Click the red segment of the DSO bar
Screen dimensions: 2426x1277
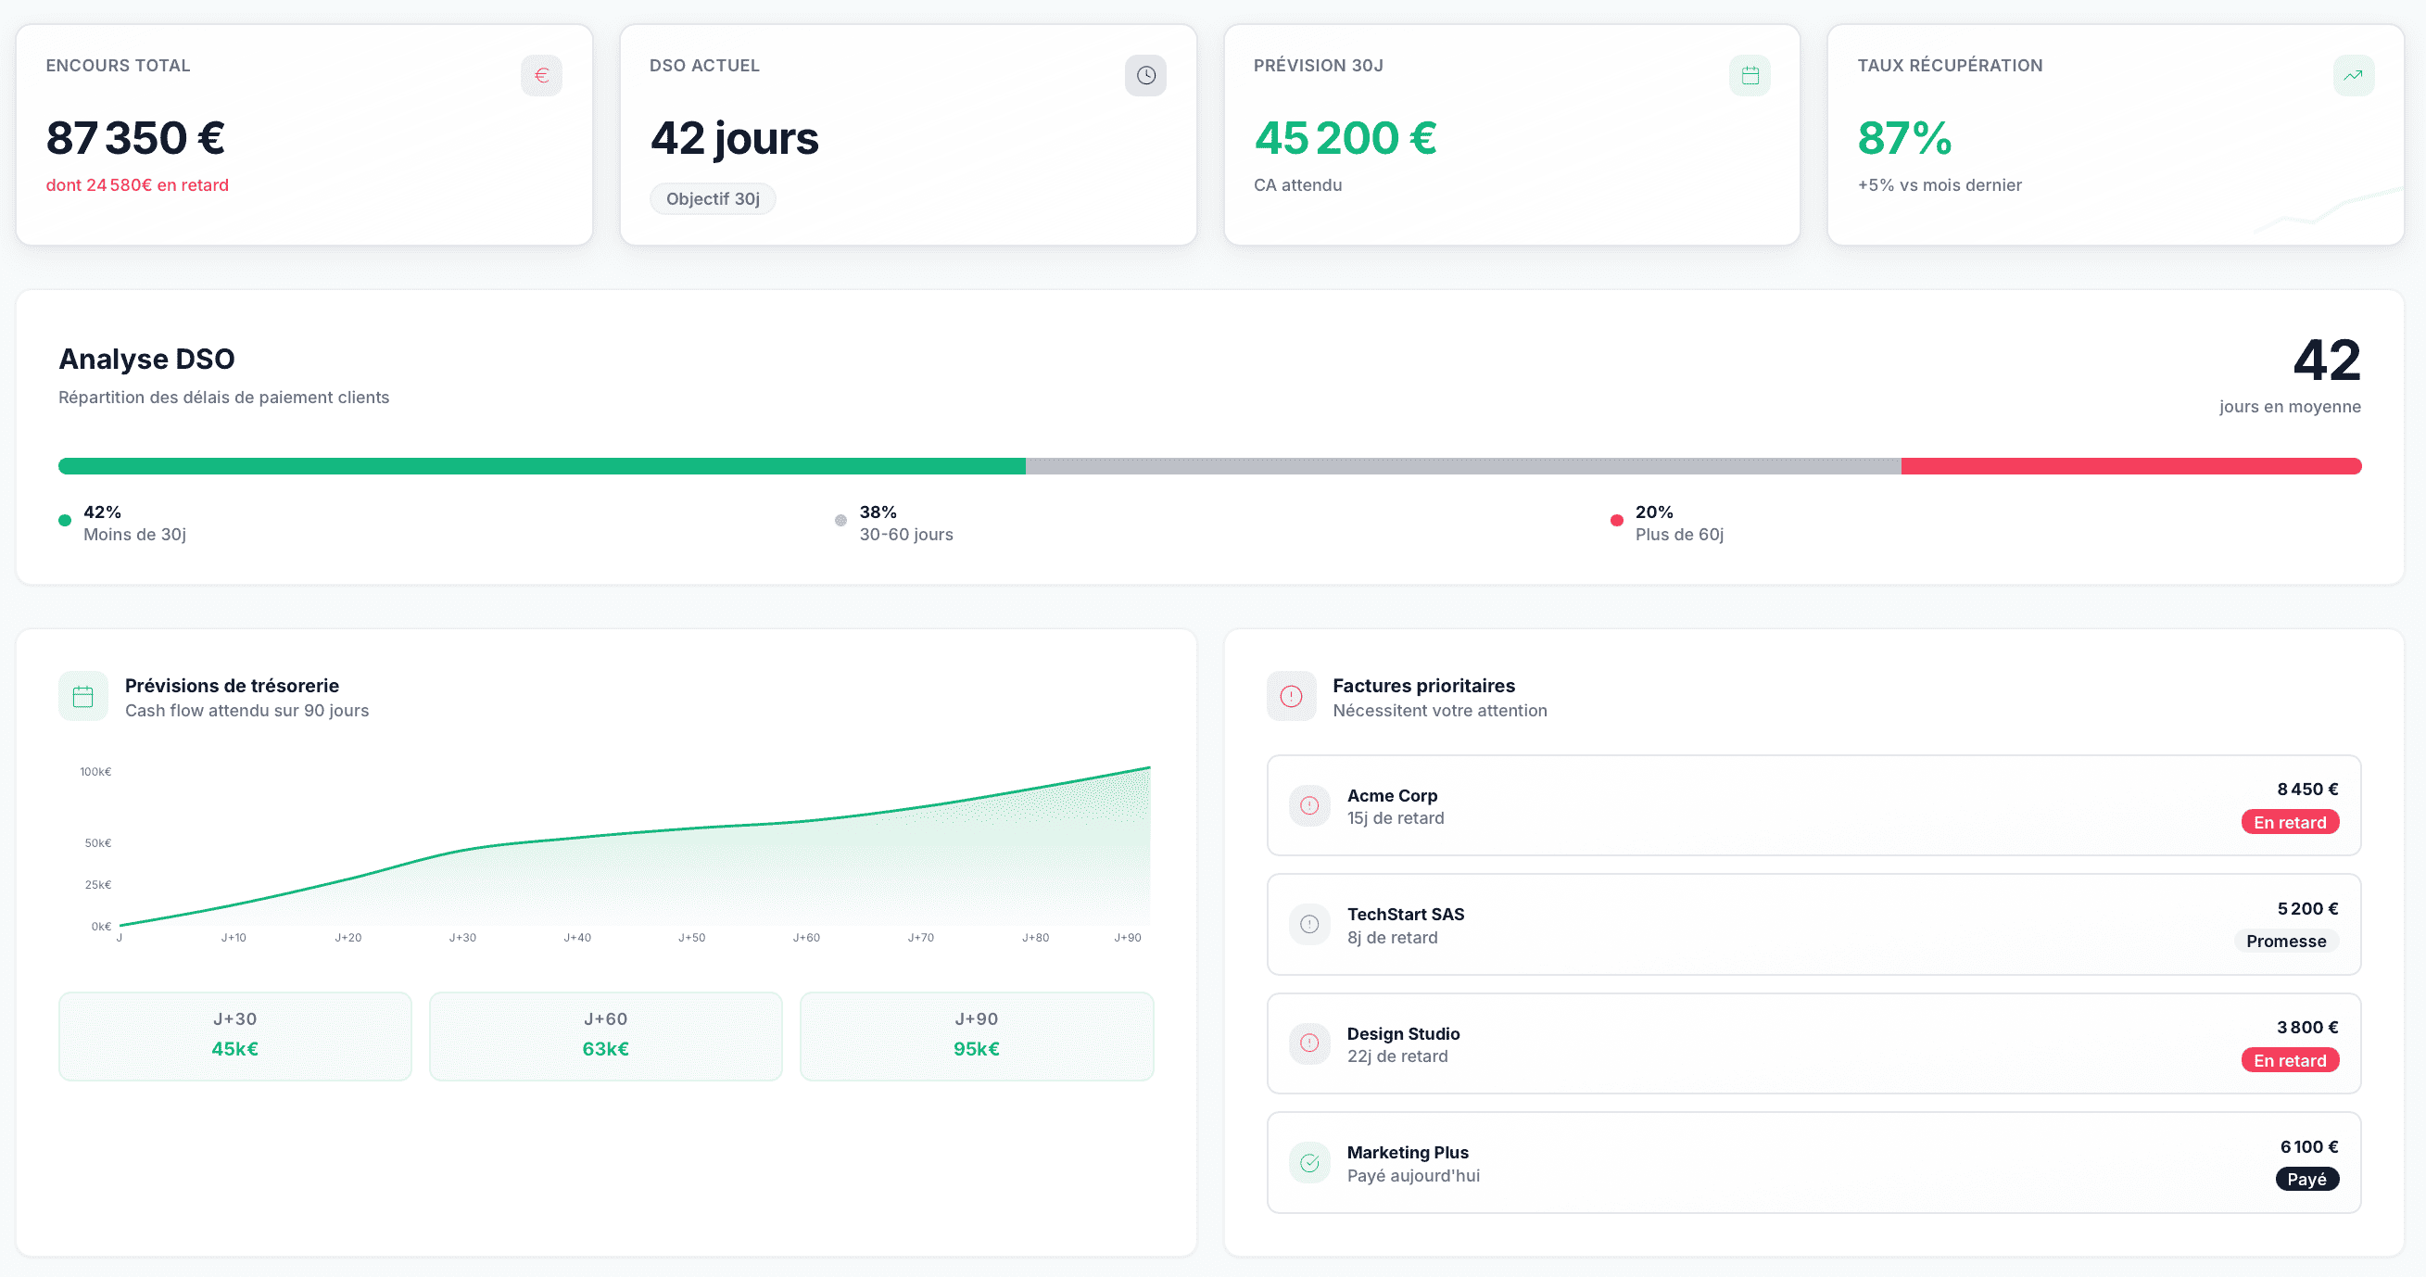coord(2130,466)
